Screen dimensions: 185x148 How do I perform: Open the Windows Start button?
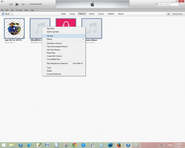click(x=3, y=145)
